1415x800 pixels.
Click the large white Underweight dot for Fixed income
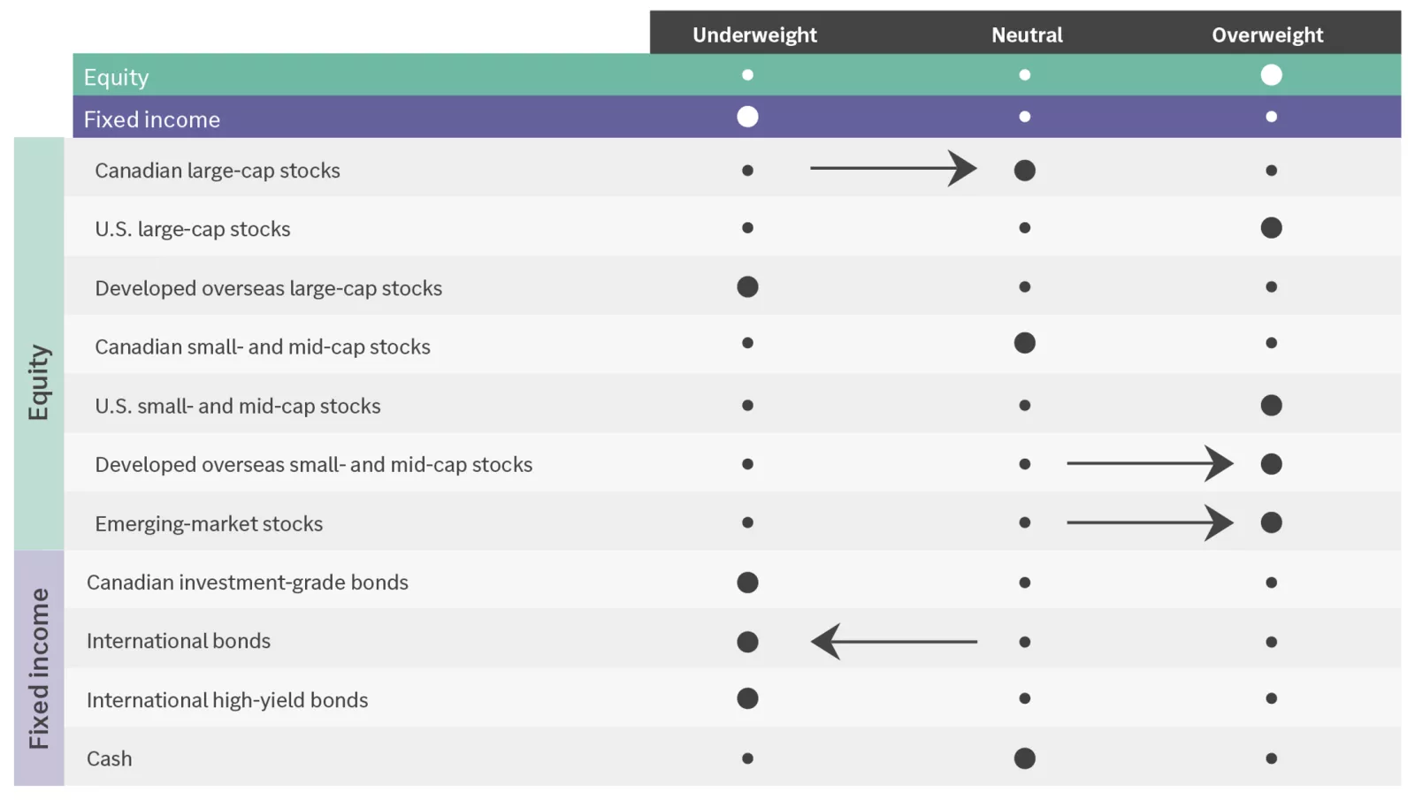pos(747,117)
